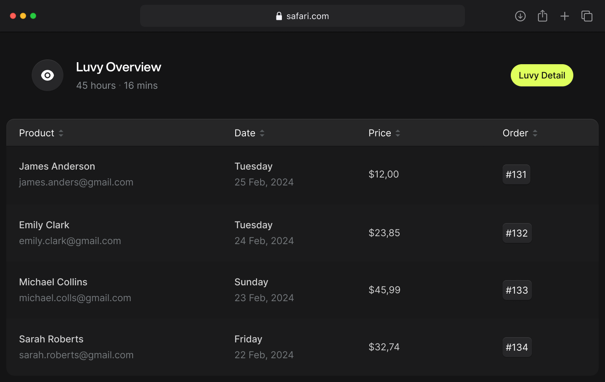The height and width of the screenshot is (382, 605).
Task: Click the eye icon beside Luvy Overview
Action: click(x=48, y=75)
